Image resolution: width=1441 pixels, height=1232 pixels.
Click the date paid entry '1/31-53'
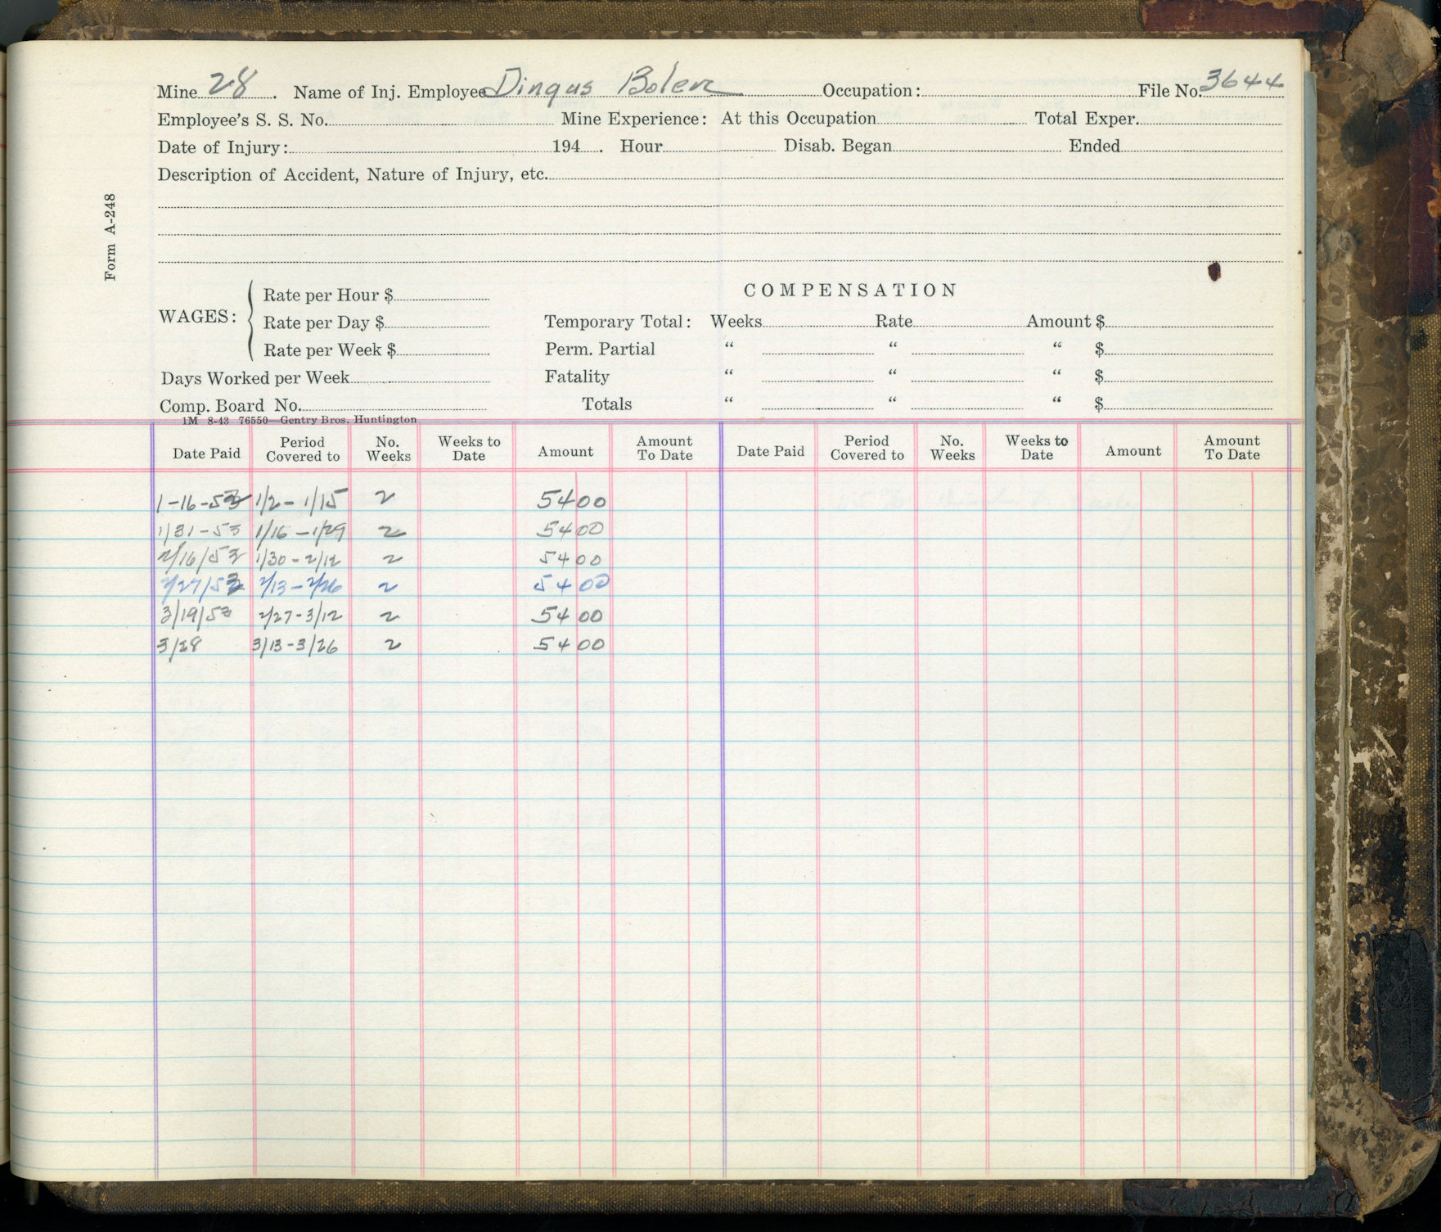point(200,531)
